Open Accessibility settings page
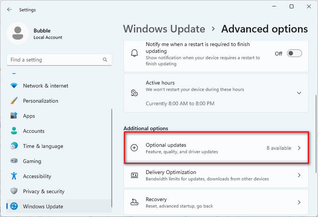The width and height of the screenshot is (318, 217). pos(59,176)
